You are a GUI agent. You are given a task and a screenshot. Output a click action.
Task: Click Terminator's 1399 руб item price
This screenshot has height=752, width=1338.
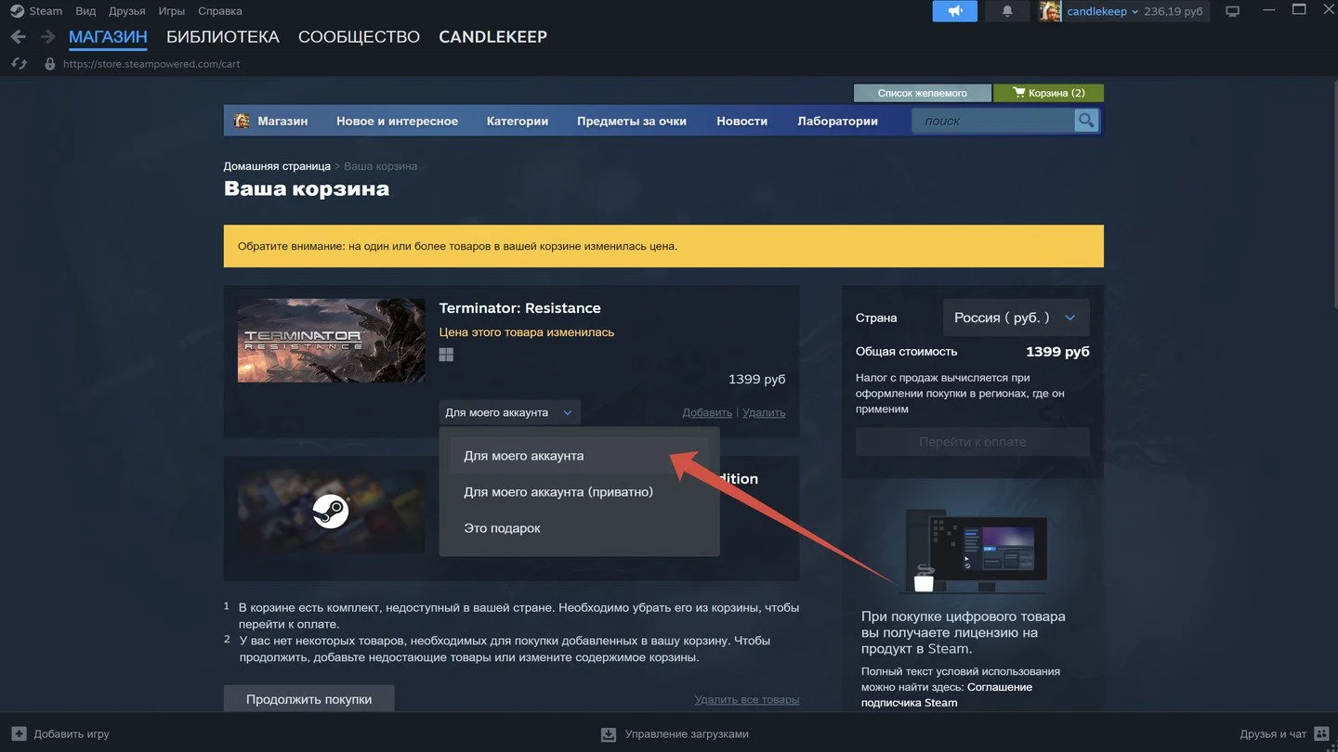(x=757, y=380)
